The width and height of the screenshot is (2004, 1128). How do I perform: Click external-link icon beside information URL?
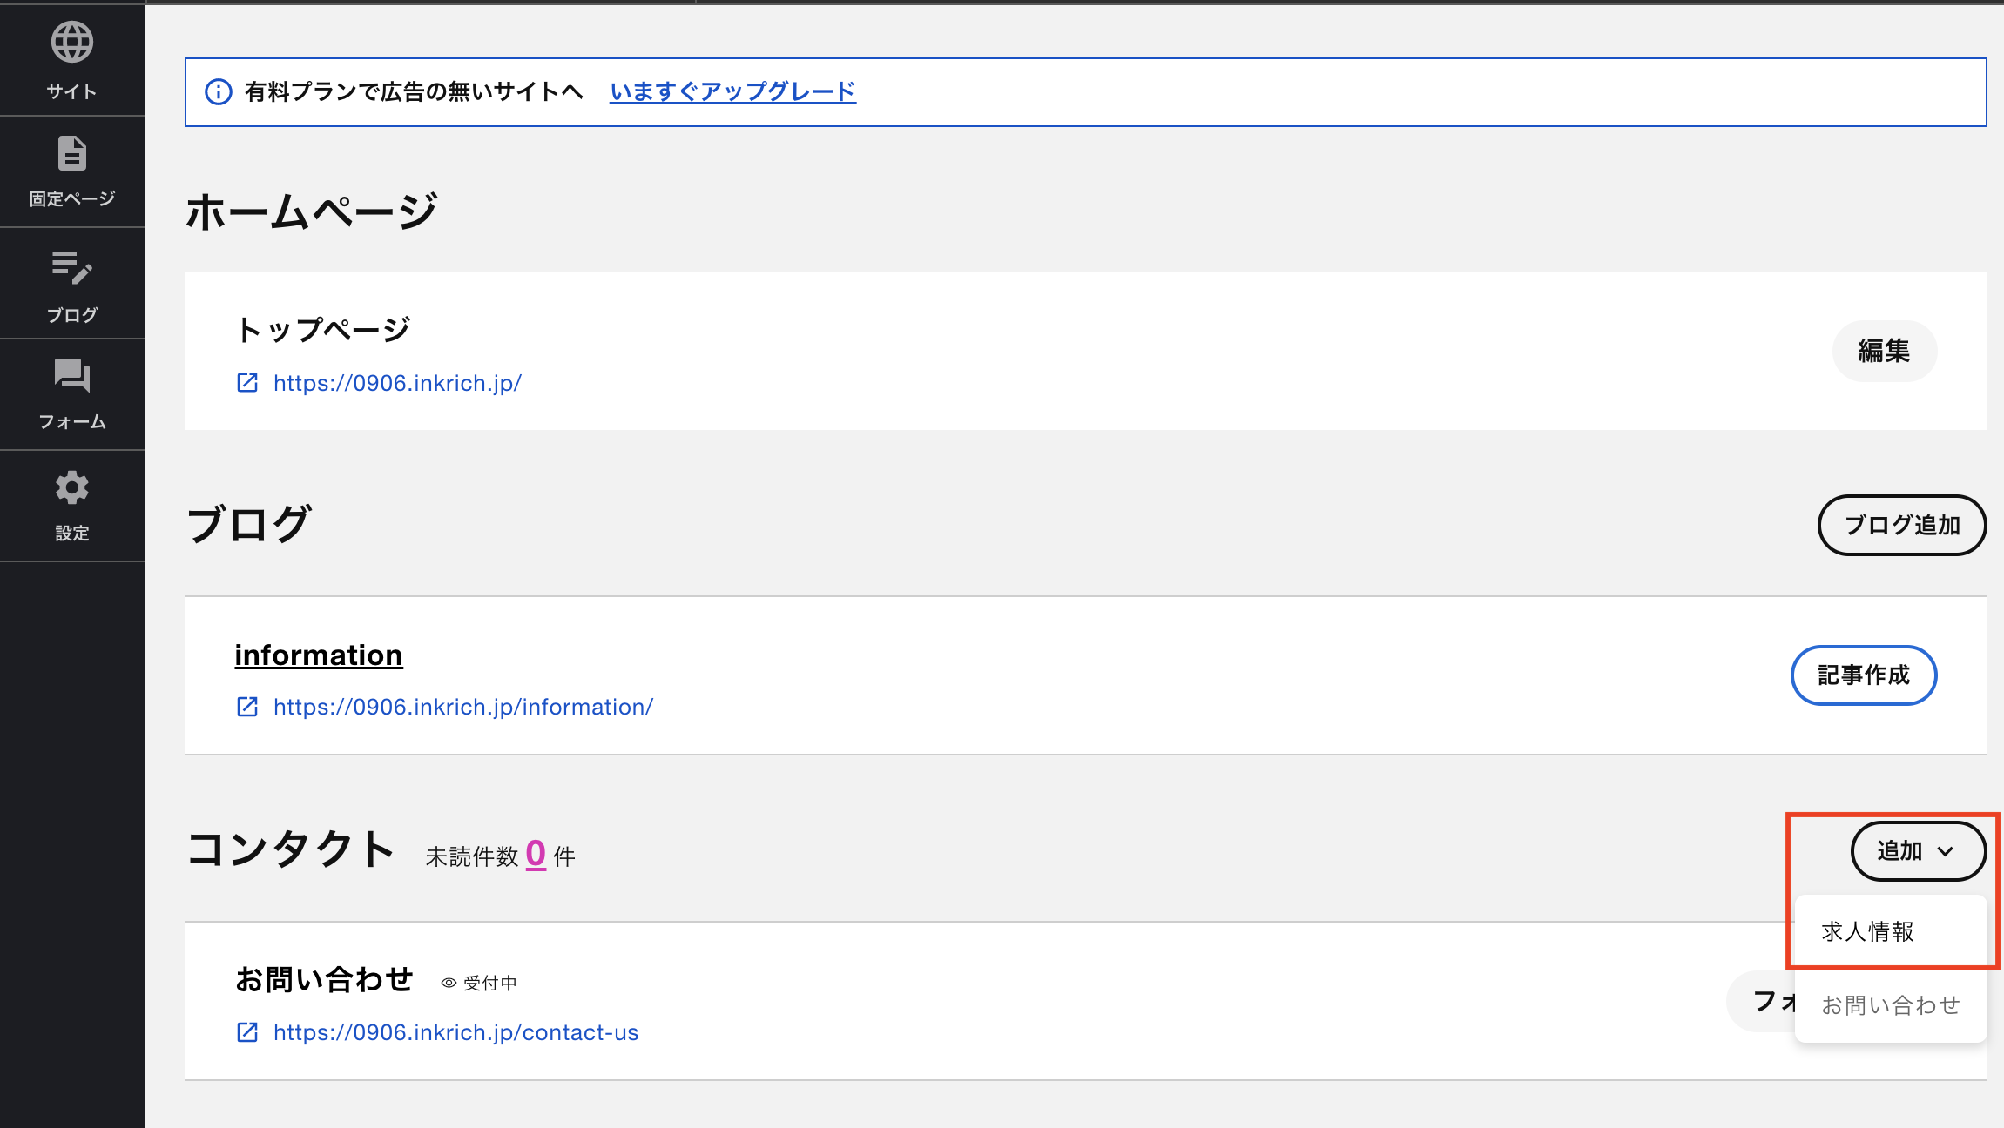(247, 707)
